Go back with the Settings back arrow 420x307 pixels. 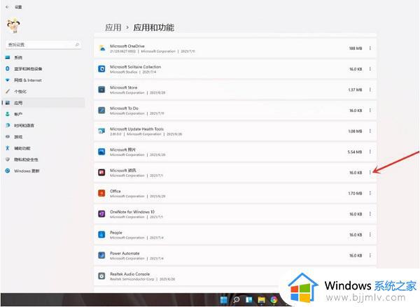pos(7,7)
